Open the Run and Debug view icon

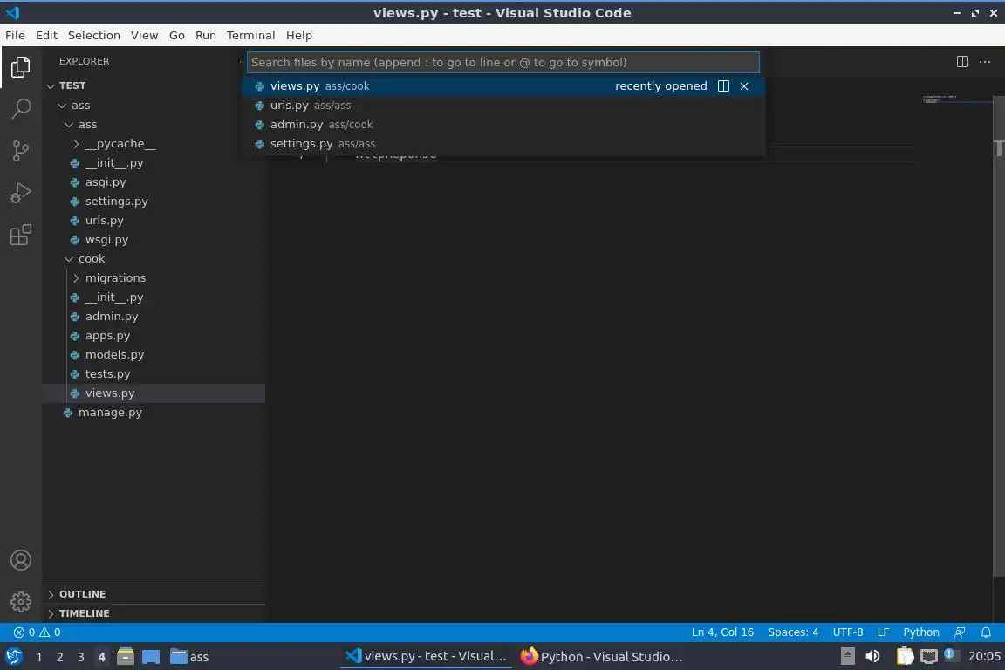tap(21, 193)
